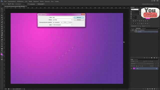Select the Polygonal Lasso tool in toolbox
This screenshot has height=90, width=160.
[2, 13]
